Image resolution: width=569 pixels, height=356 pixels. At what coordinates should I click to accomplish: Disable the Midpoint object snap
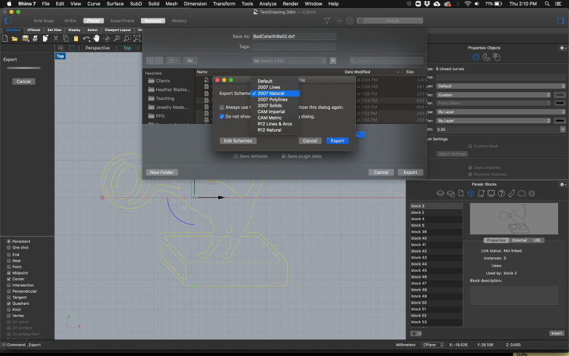point(9,273)
